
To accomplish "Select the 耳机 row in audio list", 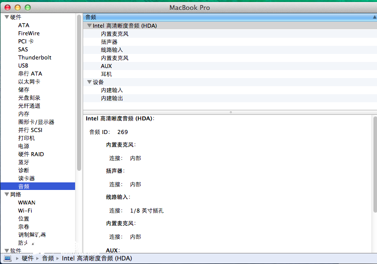I will pos(230,74).
